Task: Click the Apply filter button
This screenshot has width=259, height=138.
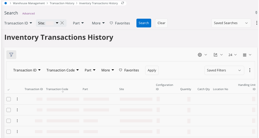Action: (152, 70)
